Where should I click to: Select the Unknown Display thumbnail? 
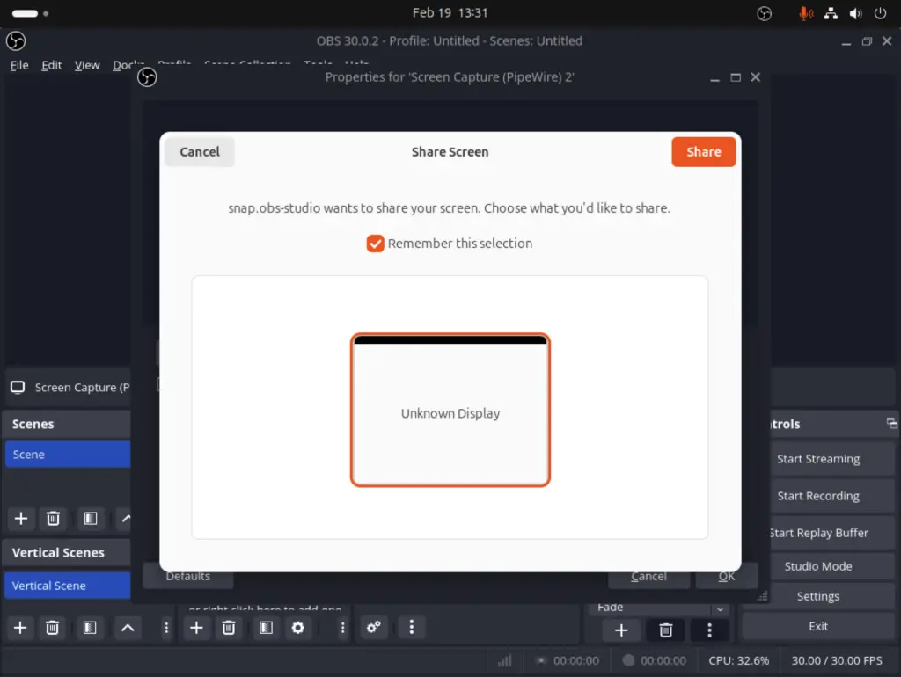point(450,410)
